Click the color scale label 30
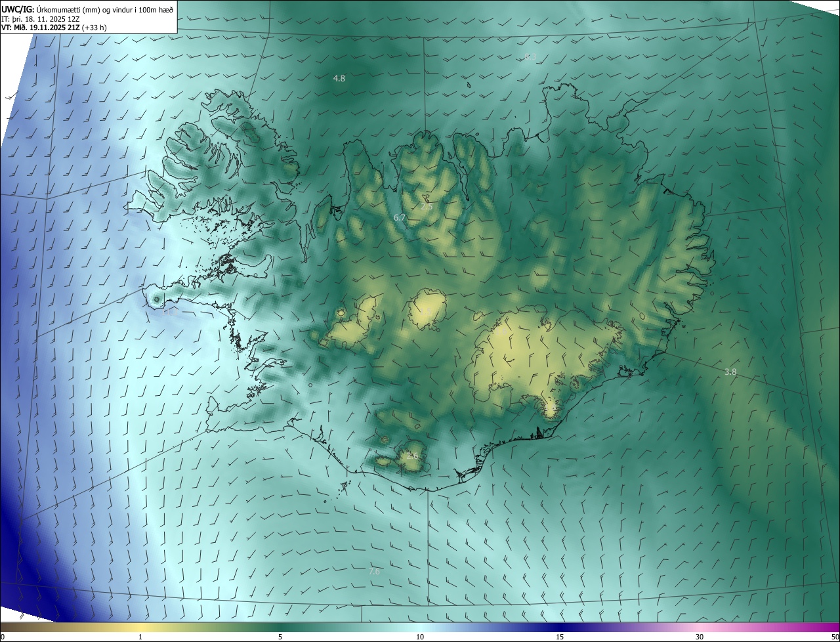 [700, 637]
